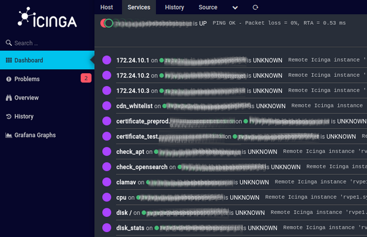Viewport: 367px width, 237px height.
Task: Click purple state ball for certificate_test
Action: click(106, 136)
